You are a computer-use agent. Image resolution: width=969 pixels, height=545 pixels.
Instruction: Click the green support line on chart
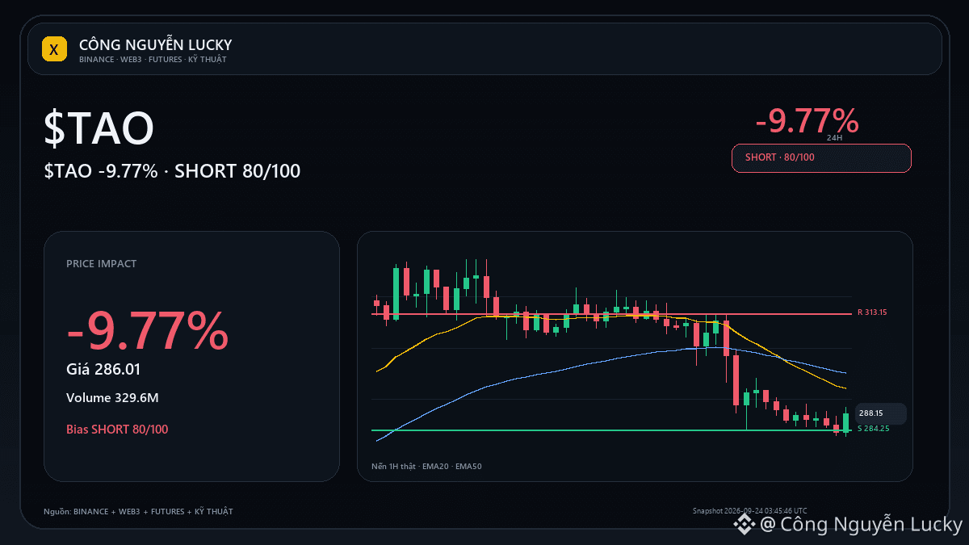611,430
